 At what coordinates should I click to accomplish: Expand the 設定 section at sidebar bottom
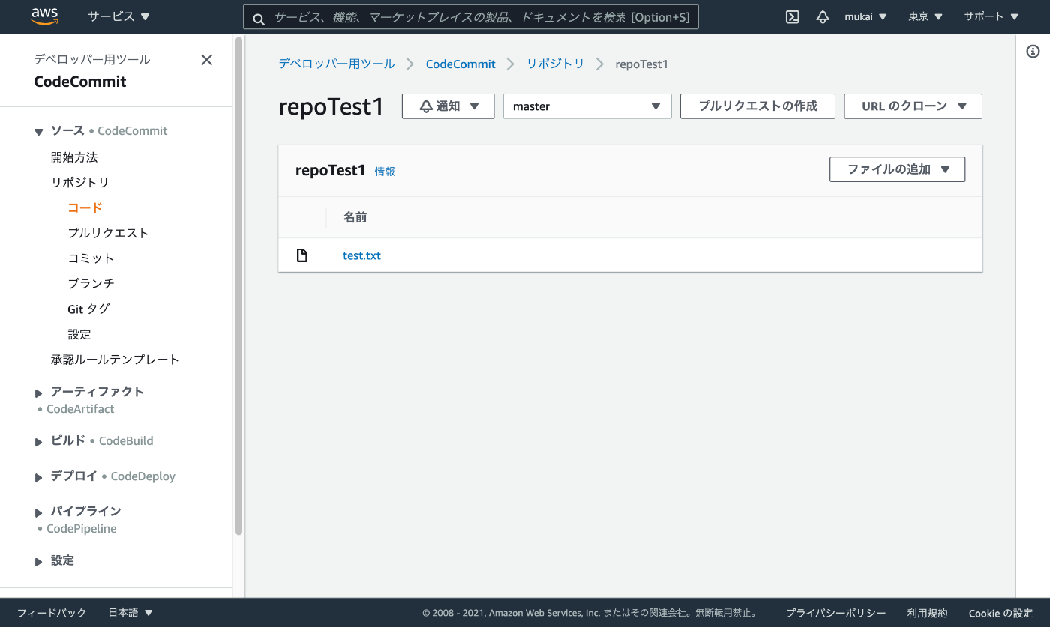[x=38, y=562]
